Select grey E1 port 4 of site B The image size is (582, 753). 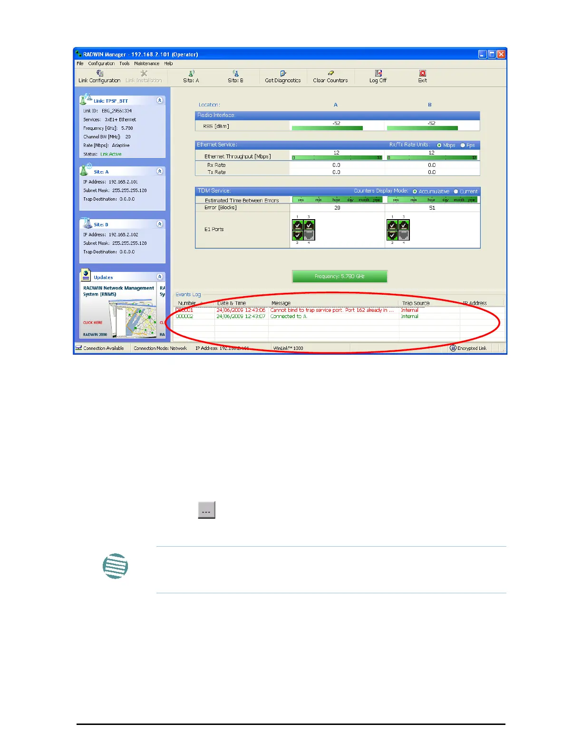coord(404,235)
